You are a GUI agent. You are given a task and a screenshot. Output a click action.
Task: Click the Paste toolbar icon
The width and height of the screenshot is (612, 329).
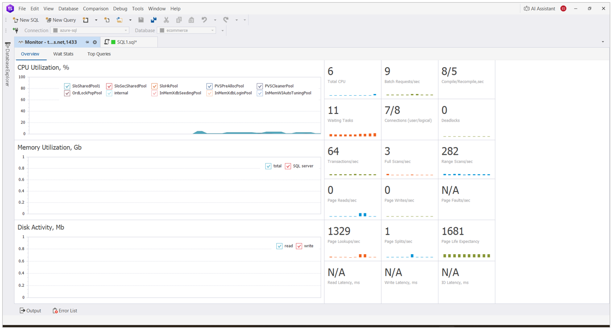[x=191, y=20]
